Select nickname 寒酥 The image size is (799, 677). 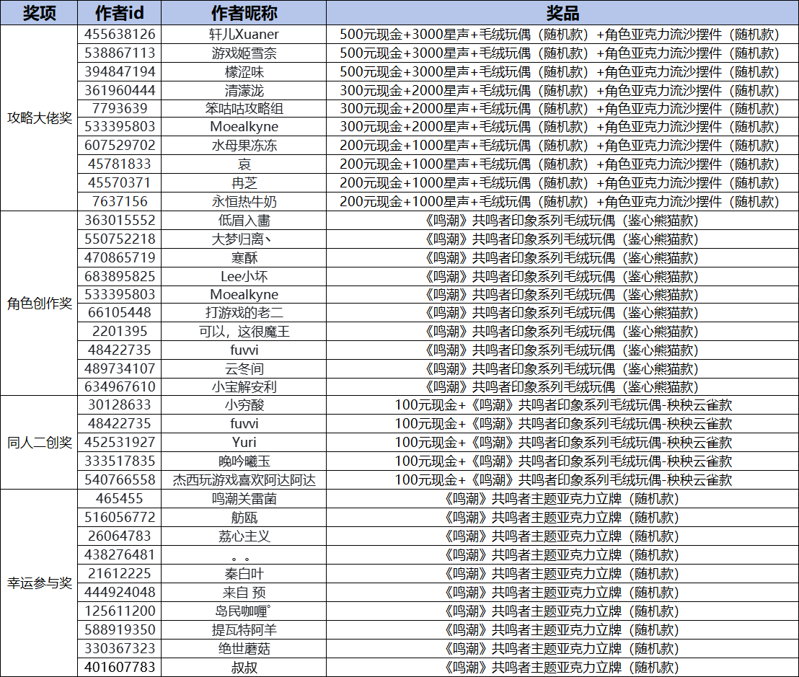click(x=244, y=258)
